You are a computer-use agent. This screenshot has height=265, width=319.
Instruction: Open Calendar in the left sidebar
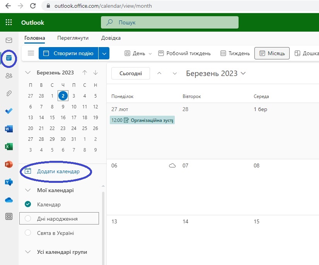[x=9, y=58]
